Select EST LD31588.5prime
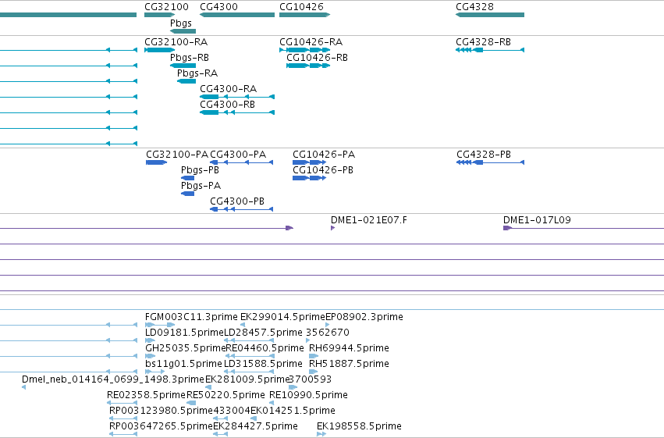 coord(249,372)
